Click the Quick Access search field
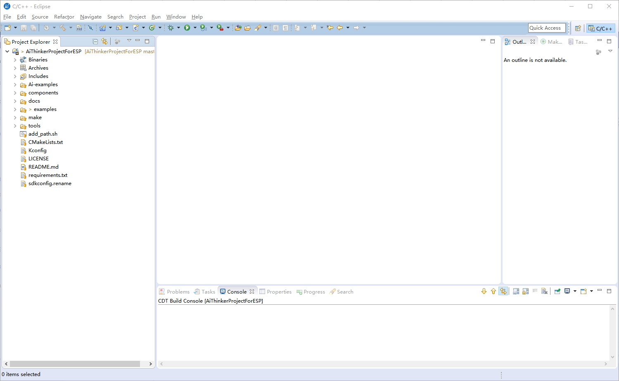619x381 pixels. (x=546, y=28)
